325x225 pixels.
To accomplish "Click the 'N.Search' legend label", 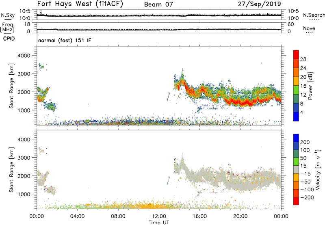I will (314, 15).
